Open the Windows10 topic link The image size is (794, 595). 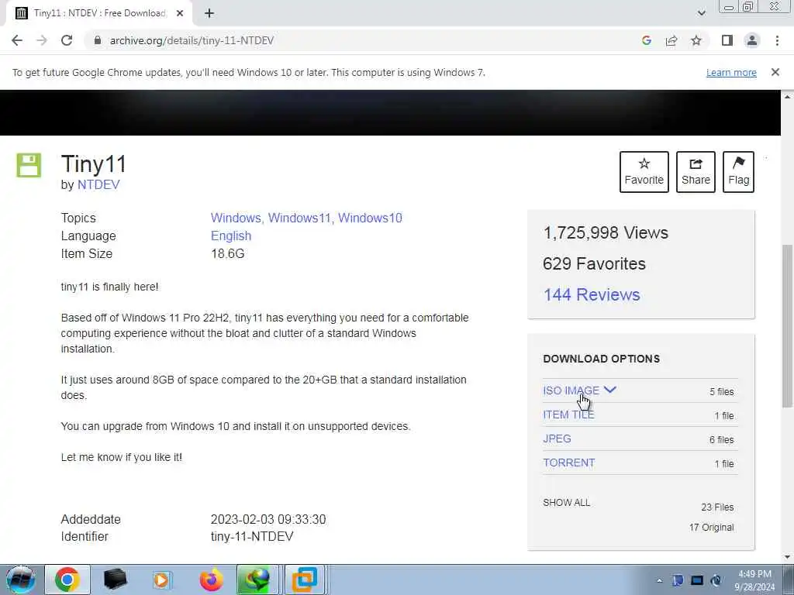coord(370,218)
